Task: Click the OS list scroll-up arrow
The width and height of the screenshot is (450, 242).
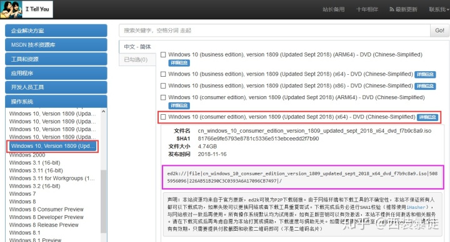Action: tap(104, 112)
